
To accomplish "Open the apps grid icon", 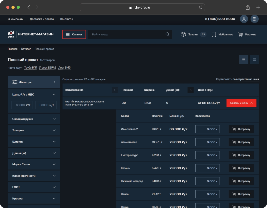I will (255, 19).
